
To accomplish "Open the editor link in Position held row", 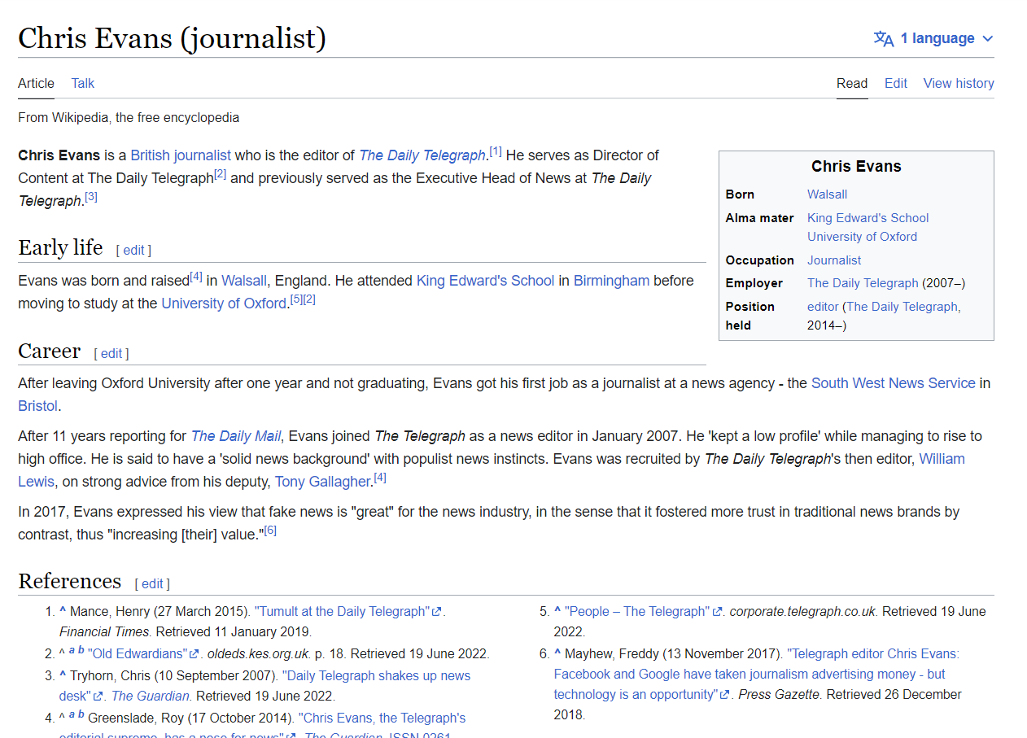I will pos(823,307).
